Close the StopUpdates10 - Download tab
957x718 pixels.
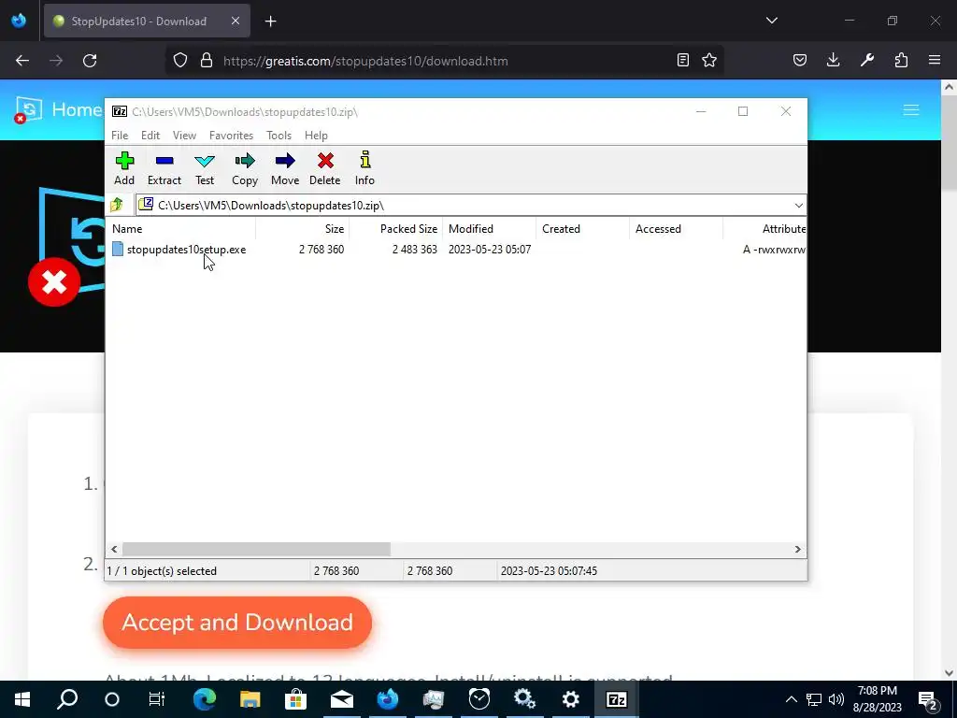tap(236, 21)
